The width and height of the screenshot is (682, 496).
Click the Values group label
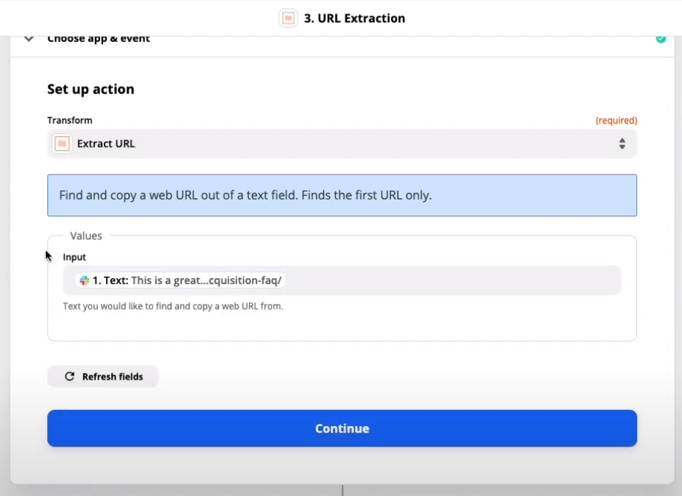[85, 235]
